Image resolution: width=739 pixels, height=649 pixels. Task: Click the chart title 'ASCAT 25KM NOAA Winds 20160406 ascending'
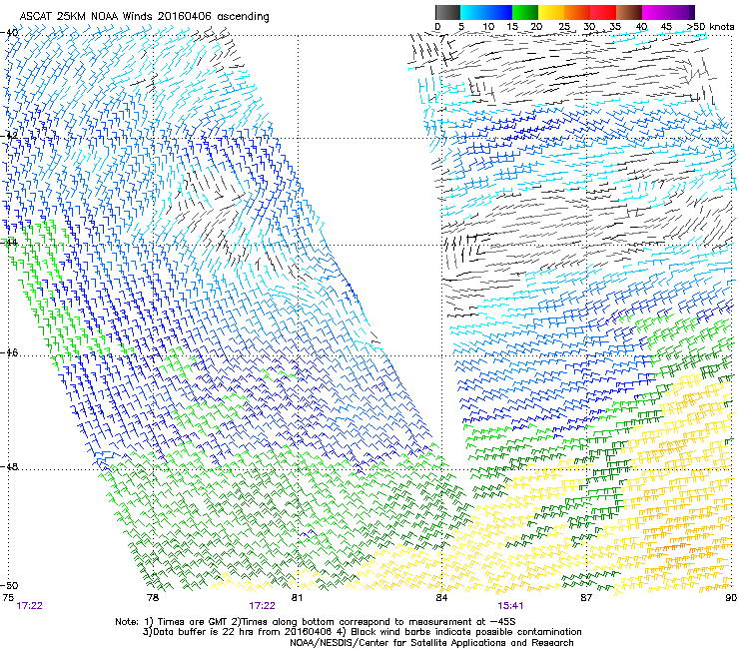pyautogui.click(x=144, y=17)
